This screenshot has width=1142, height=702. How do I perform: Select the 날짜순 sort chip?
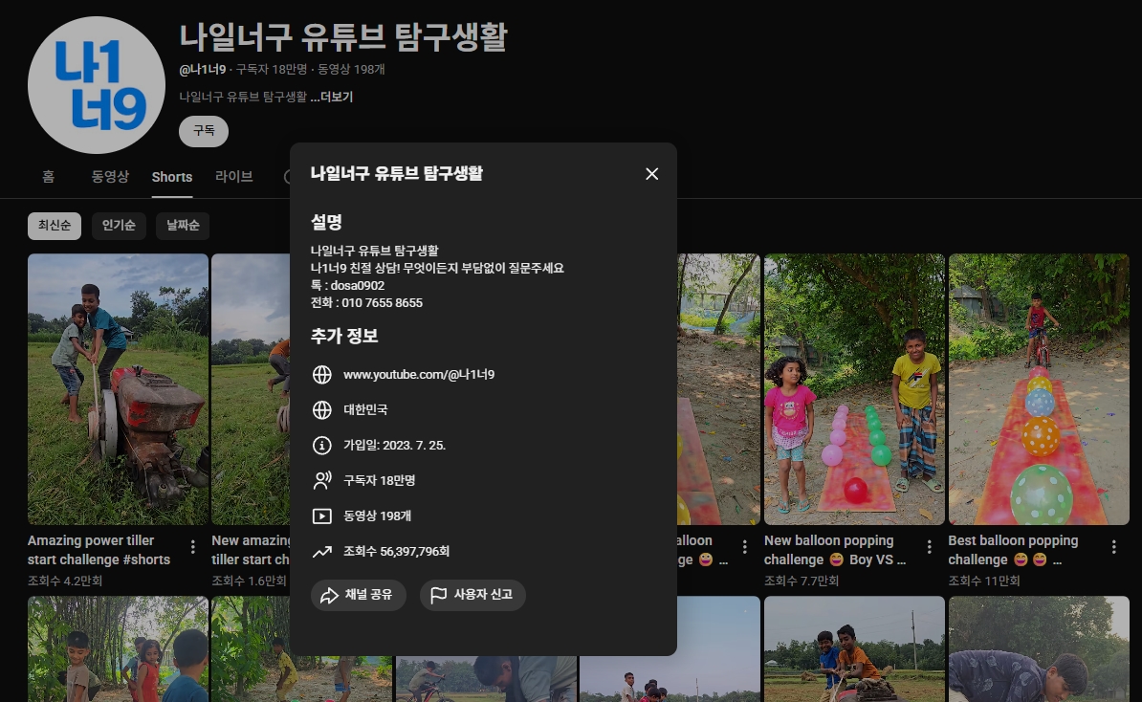click(x=183, y=226)
